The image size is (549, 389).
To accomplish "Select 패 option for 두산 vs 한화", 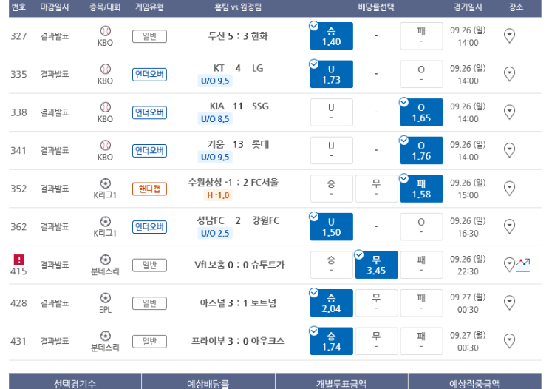I will (x=421, y=36).
